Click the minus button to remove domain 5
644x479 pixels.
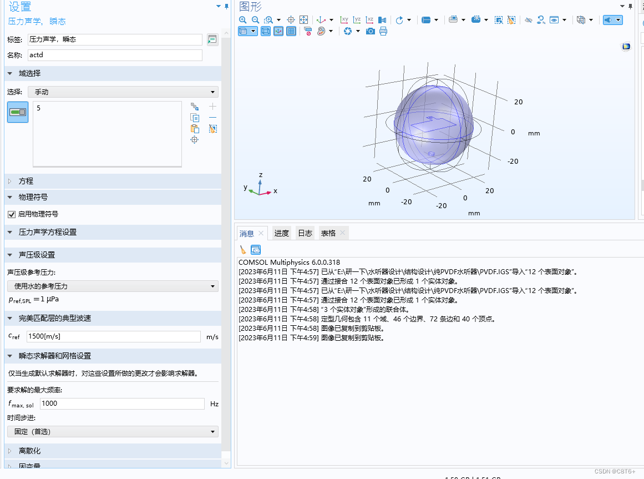[x=213, y=117]
